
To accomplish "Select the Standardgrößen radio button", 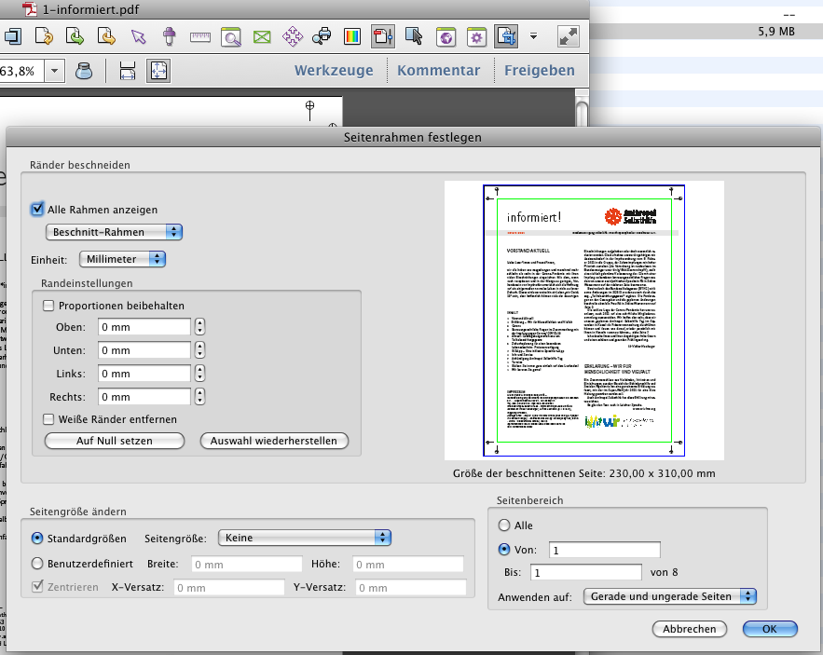I will (36, 538).
